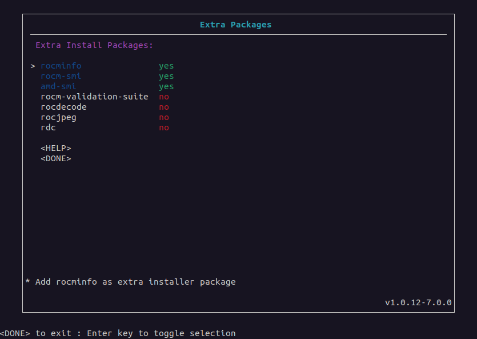Click the > selection cursor beside rocminfo
Viewport: 477px width, 339px height.
pos(33,66)
